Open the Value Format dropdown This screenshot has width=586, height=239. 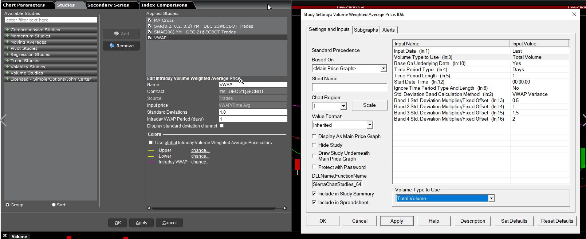click(370, 125)
